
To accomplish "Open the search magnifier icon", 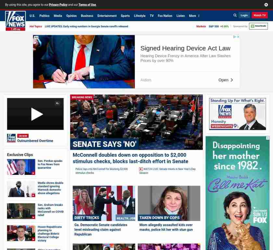I will point(235,15).
